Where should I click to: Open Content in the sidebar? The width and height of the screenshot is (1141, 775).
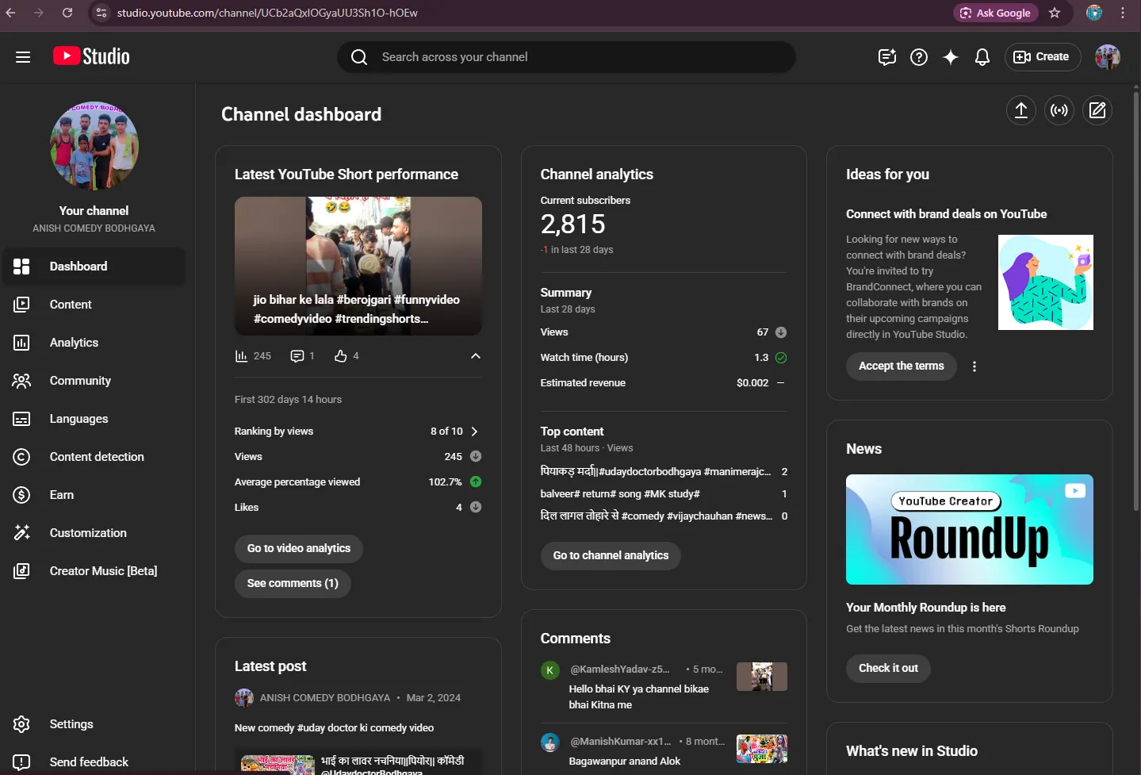pyautogui.click(x=94, y=305)
